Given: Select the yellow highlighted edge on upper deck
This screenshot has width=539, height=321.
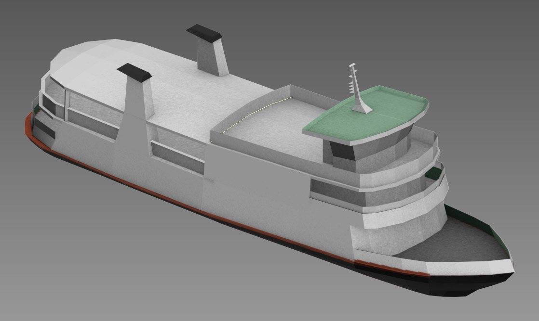Looking at the screenshot, I should [256, 110].
